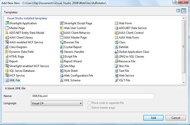190x125 pixels.
Task: Choose the Browser File template icon
Action: [62, 42]
